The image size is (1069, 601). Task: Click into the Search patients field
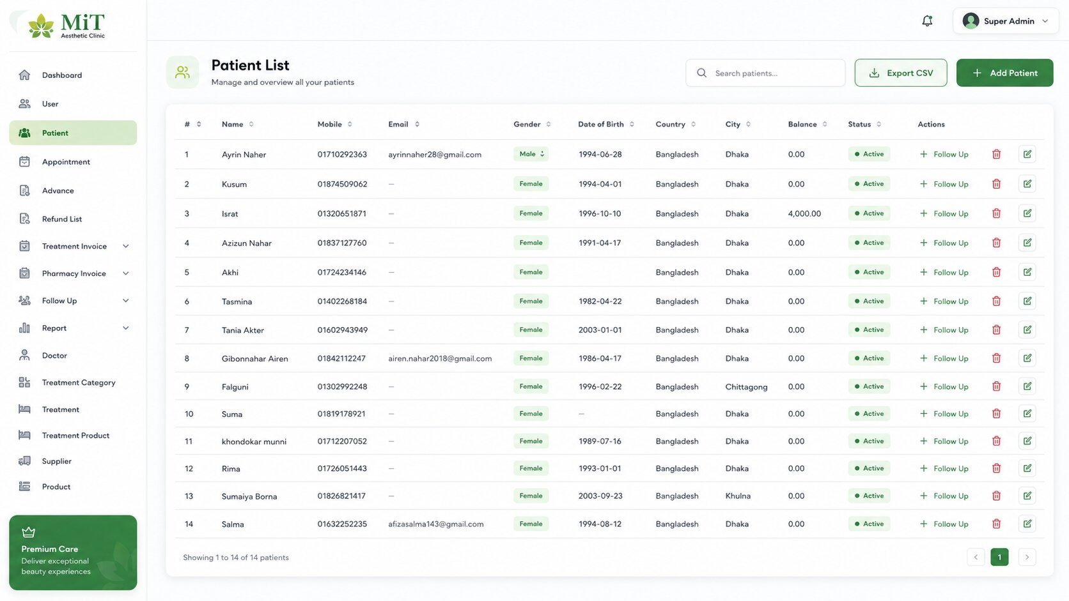pyautogui.click(x=765, y=73)
